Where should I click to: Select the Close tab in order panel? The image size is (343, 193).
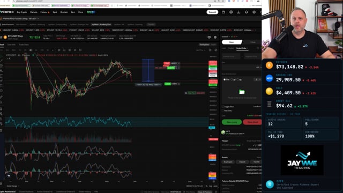[252, 42]
